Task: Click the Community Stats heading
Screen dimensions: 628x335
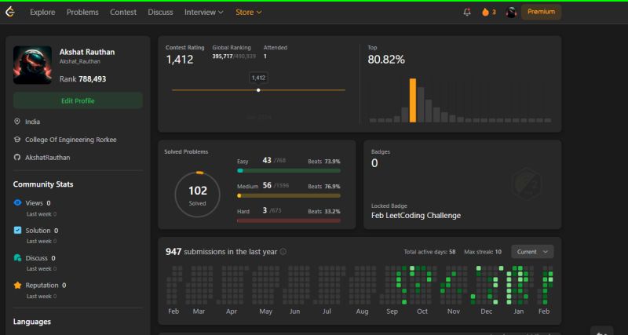Action: point(43,184)
